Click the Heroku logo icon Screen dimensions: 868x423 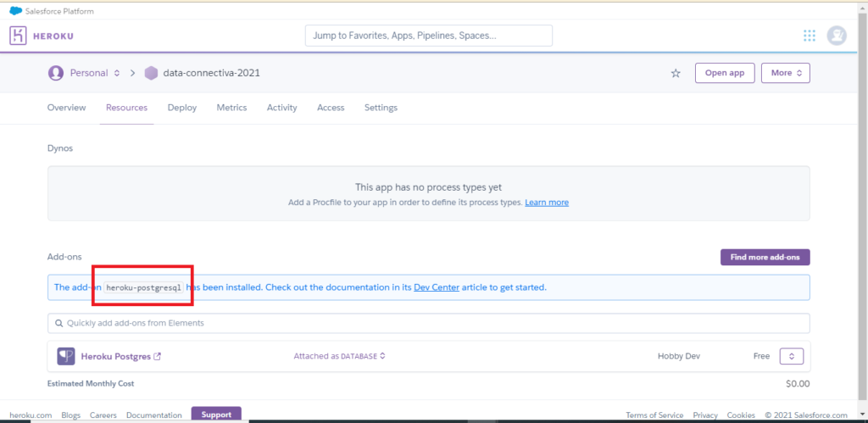pos(19,36)
